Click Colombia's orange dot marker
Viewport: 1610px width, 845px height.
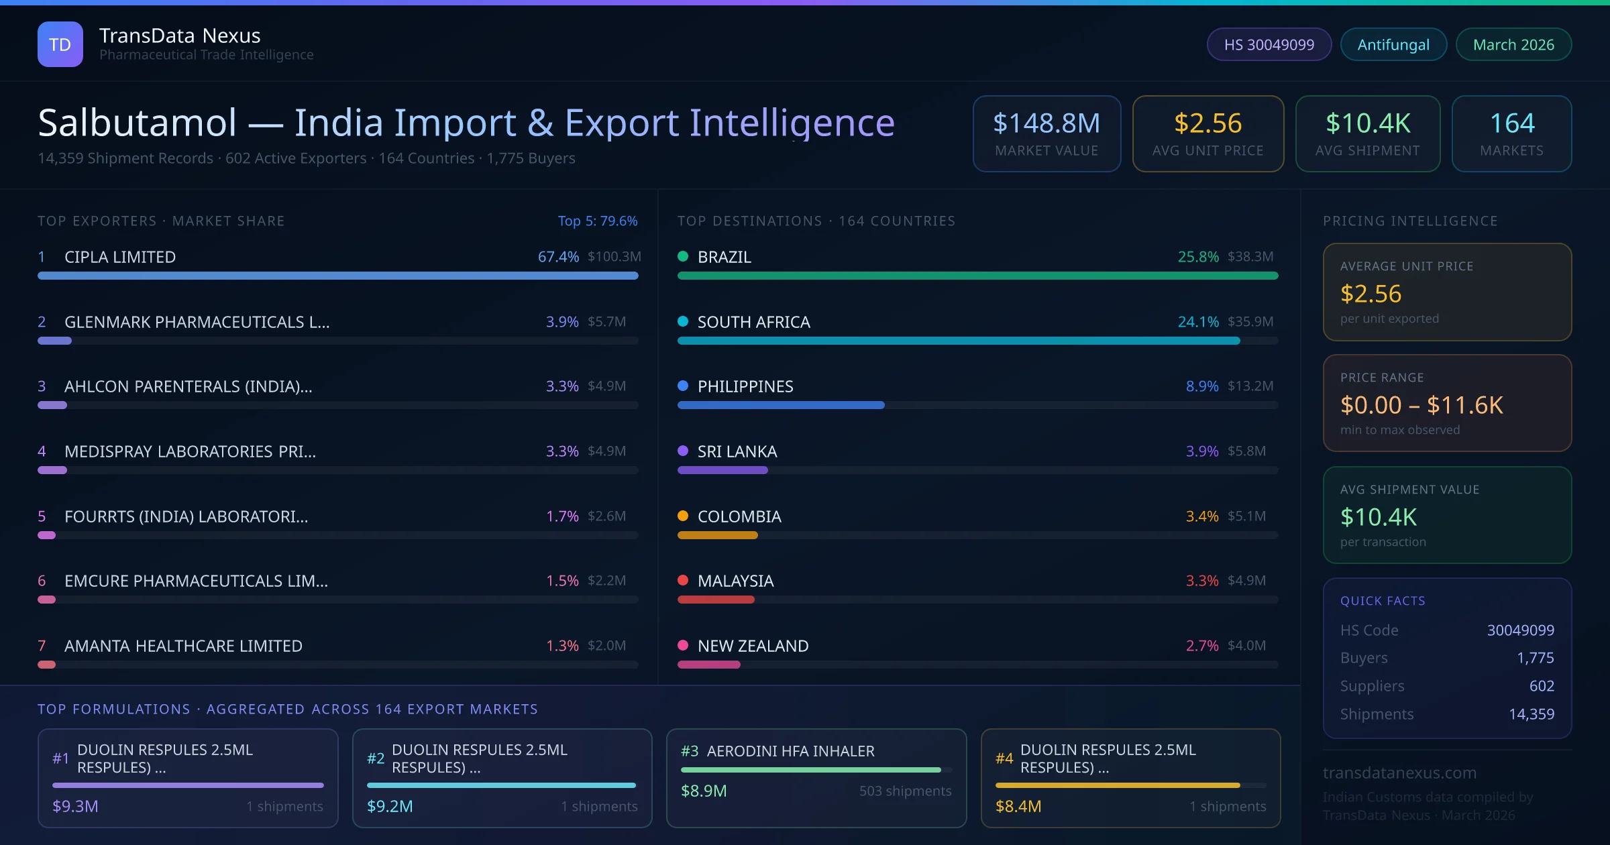pos(683,516)
